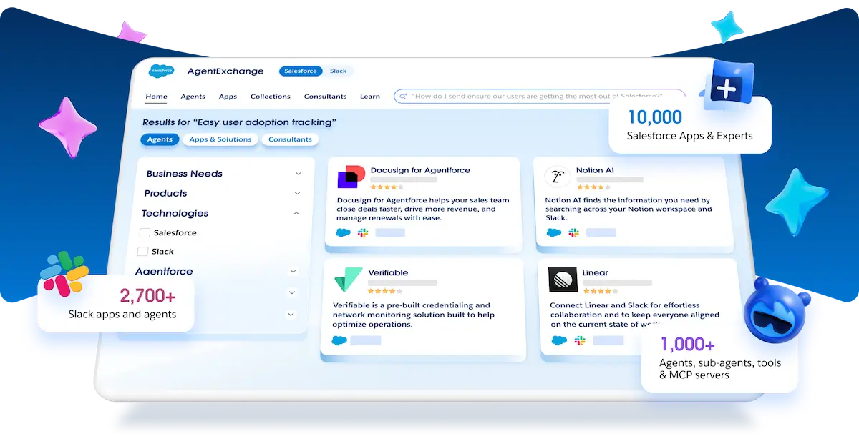This screenshot has width=859, height=439.
Task: Expand the filter chevron directly below Agentforce
Action: pos(291,292)
